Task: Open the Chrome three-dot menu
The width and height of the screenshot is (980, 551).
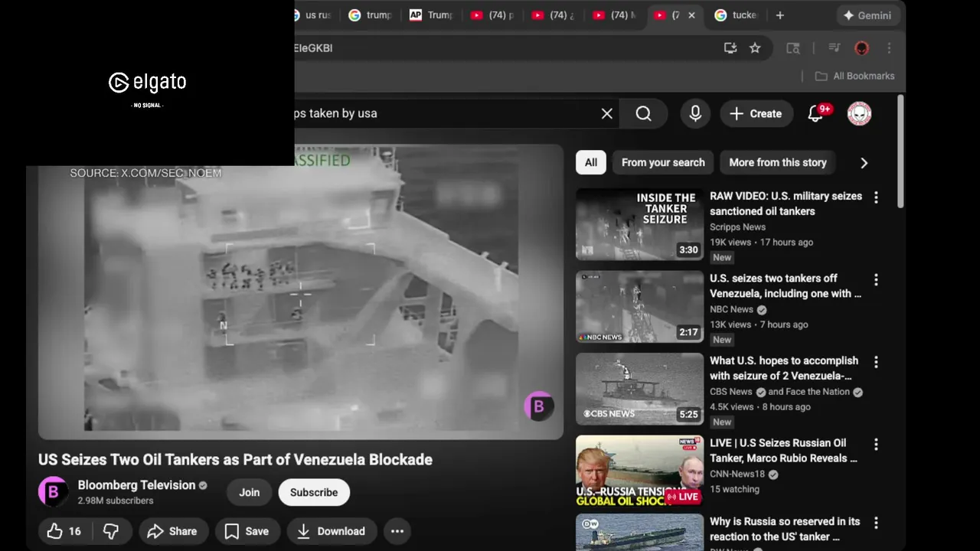Action: 889,47
